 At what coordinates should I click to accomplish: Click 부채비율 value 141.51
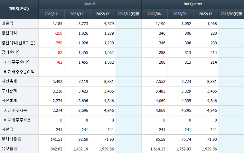[x=56, y=139]
